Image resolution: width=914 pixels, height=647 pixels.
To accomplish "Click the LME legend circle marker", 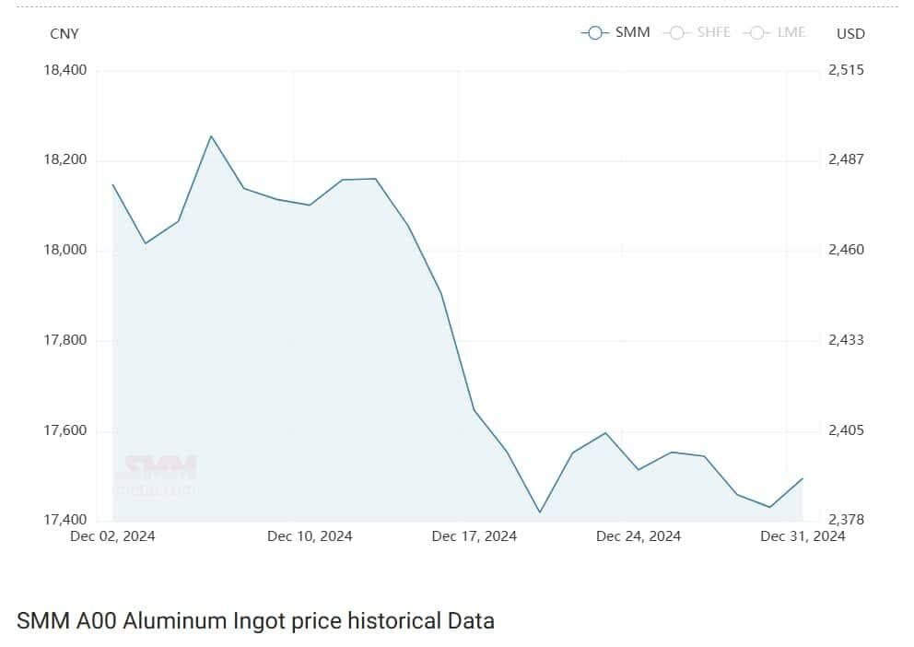I will [x=757, y=33].
